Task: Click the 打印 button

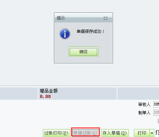Action: point(142,133)
